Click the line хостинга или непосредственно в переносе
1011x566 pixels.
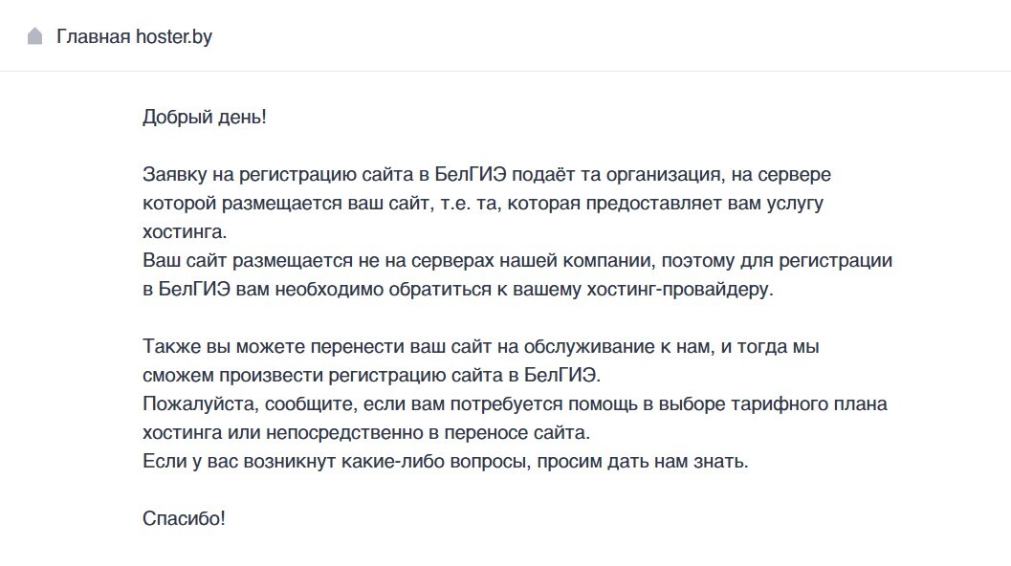click(366, 432)
